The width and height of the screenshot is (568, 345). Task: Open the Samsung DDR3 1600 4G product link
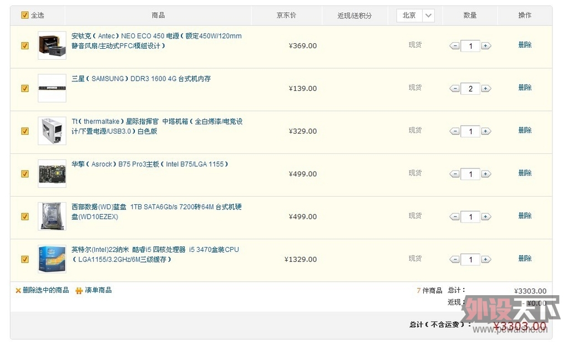(x=141, y=79)
